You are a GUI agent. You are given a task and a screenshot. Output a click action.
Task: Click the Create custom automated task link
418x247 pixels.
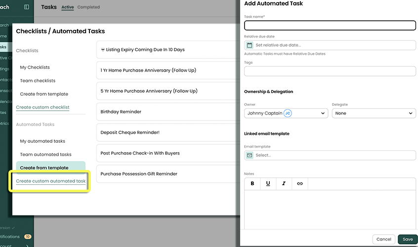(x=50, y=181)
